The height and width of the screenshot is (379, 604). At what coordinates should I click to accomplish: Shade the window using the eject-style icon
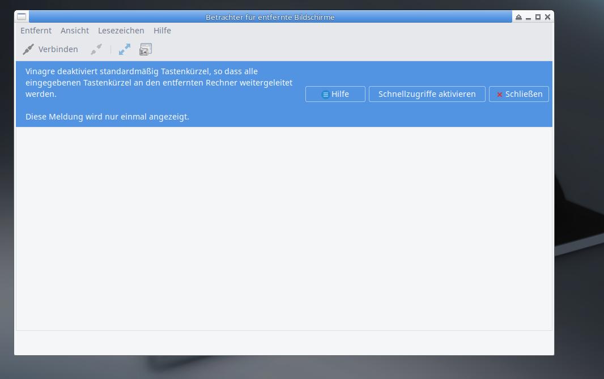(x=518, y=17)
